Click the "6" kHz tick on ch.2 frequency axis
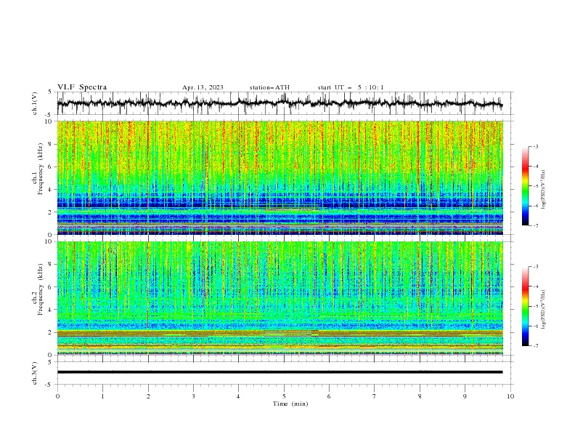575x445 pixels. click(x=52, y=286)
